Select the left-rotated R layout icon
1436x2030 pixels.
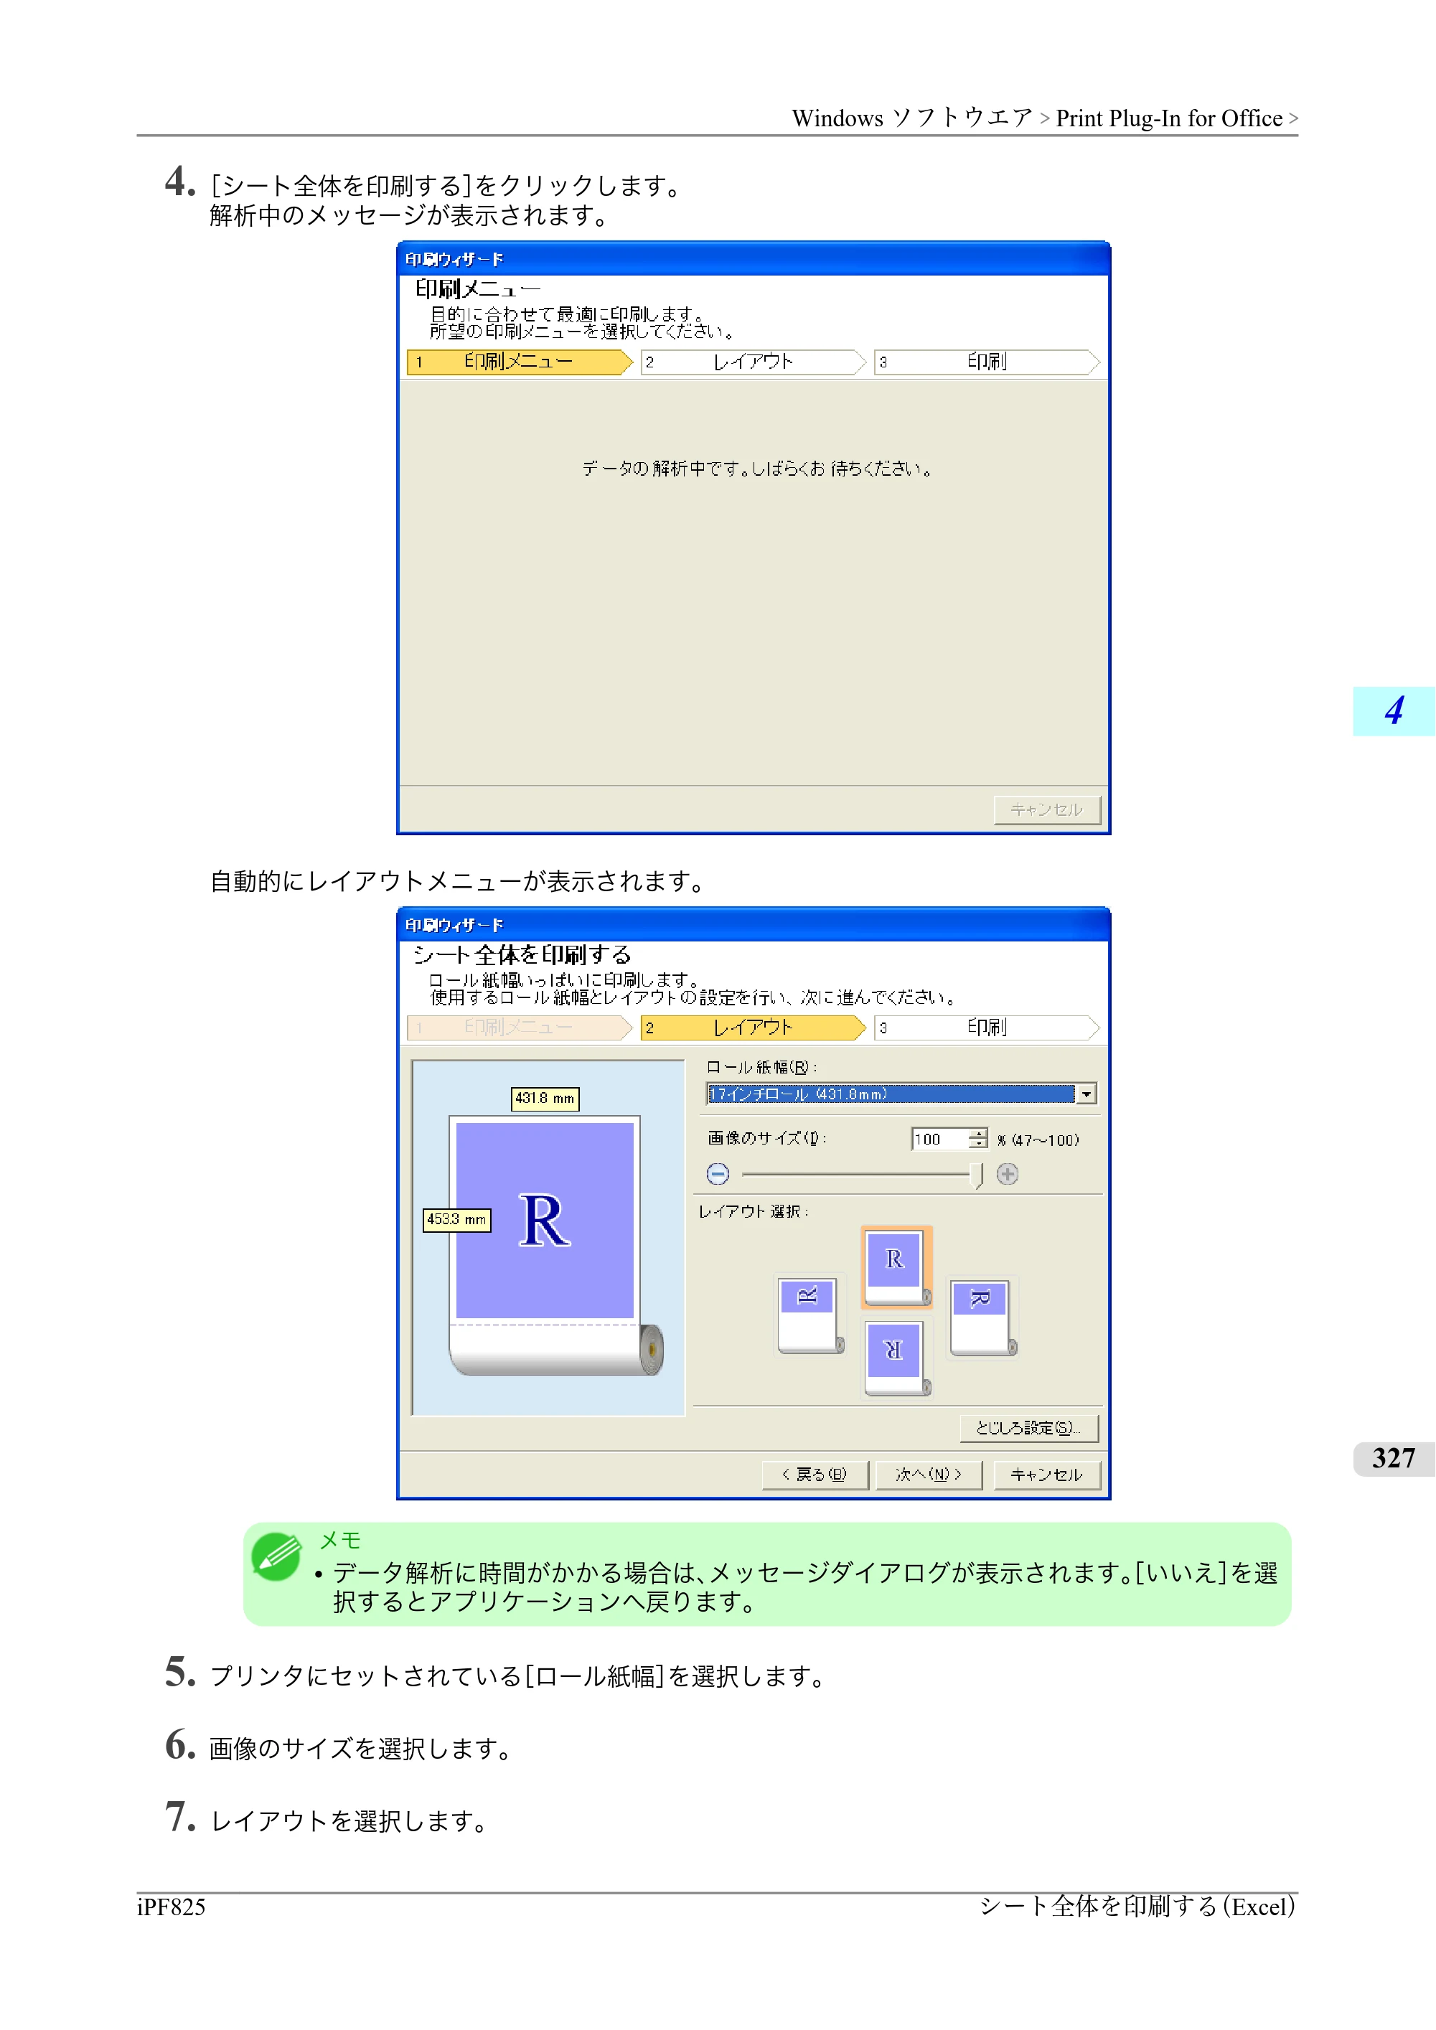pyautogui.click(x=810, y=1315)
